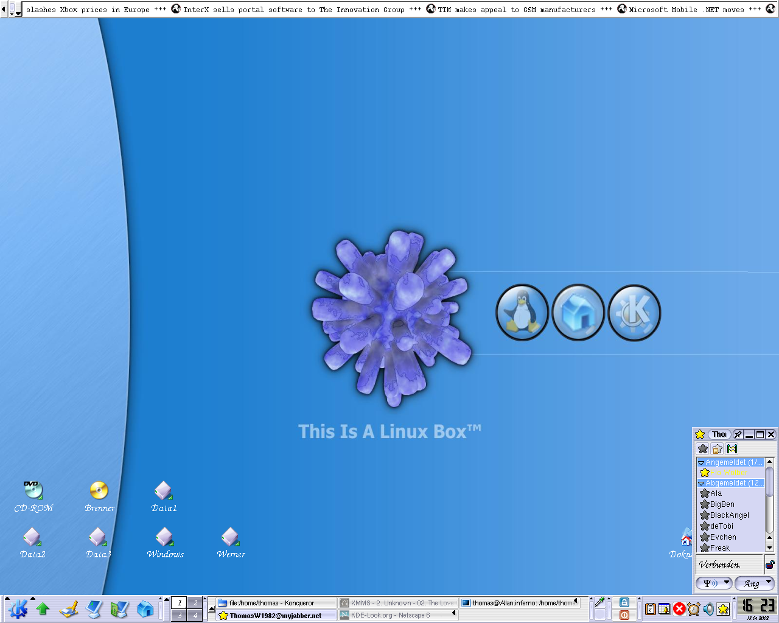The height and width of the screenshot is (623, 779).
Task: Click the roster scrollbar thumb
Action: pos(769,481)
